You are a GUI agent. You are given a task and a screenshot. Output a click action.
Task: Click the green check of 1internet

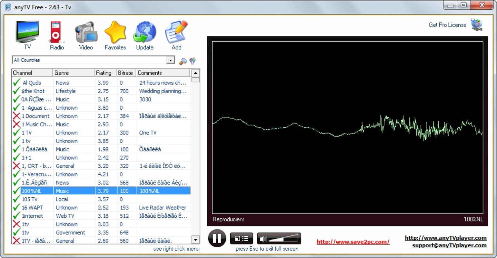16,216
